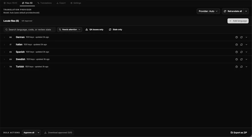
Task: Expand the Italian row
Action: coord(4,45)
